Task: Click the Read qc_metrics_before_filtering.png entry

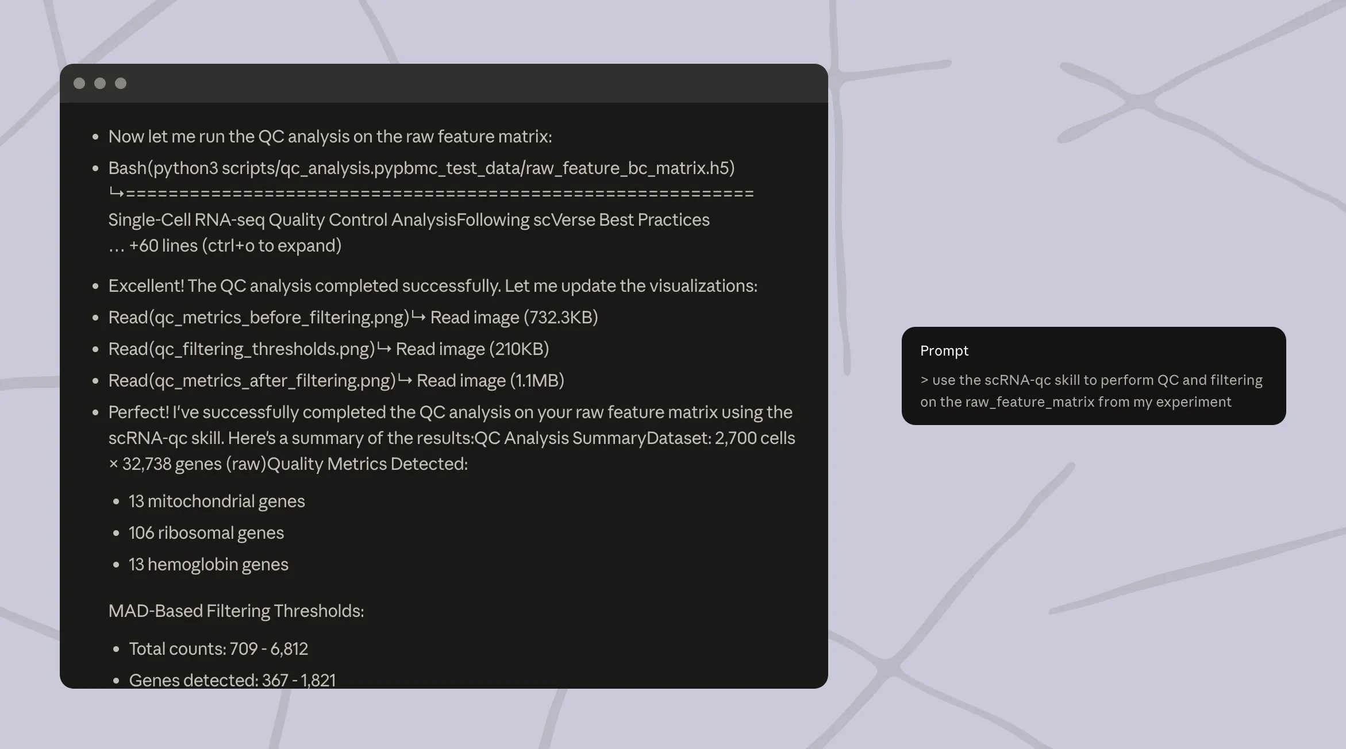Action: 259,317
